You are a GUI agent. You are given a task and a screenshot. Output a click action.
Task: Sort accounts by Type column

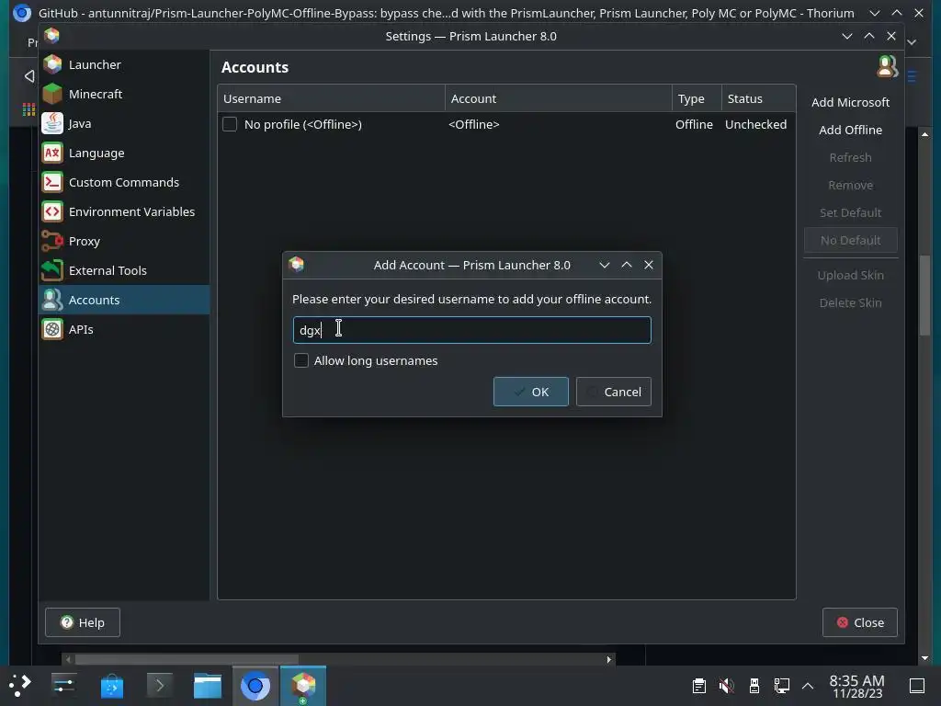pyautogui.click(x=697, y=98)
